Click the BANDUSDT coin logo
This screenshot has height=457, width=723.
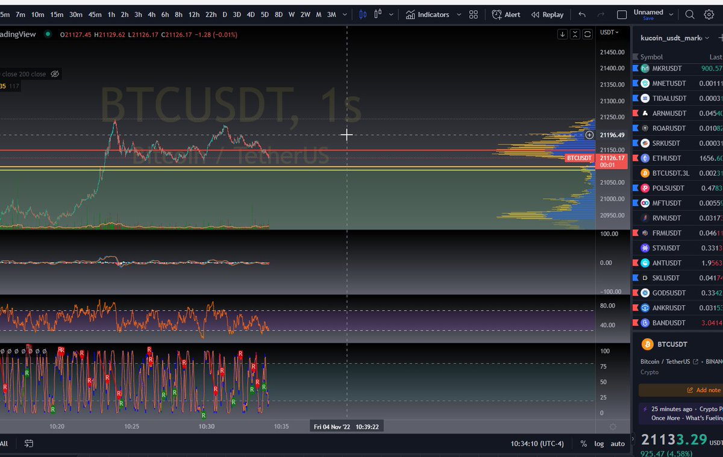click(x=645, y=323)
